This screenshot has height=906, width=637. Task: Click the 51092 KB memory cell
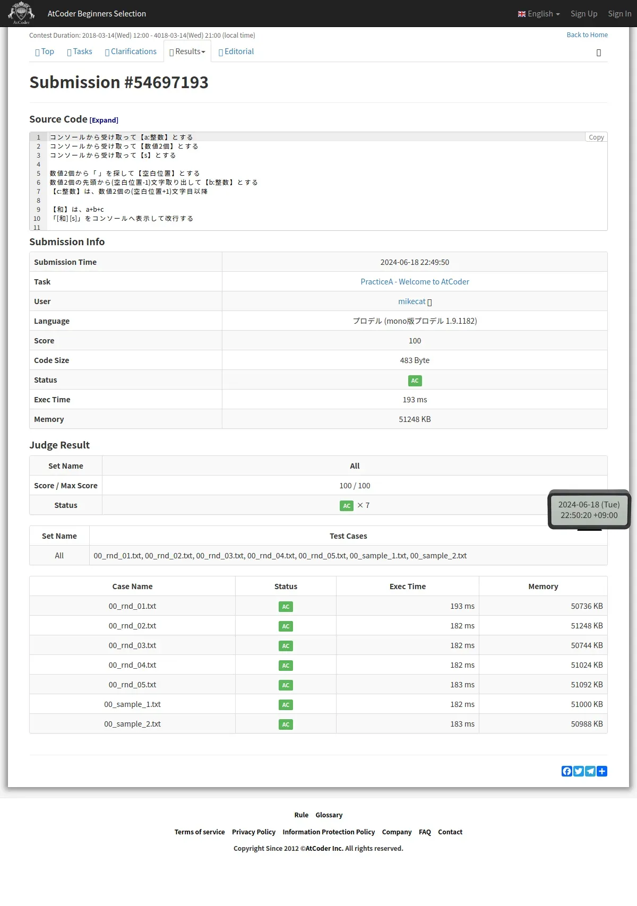587,685
